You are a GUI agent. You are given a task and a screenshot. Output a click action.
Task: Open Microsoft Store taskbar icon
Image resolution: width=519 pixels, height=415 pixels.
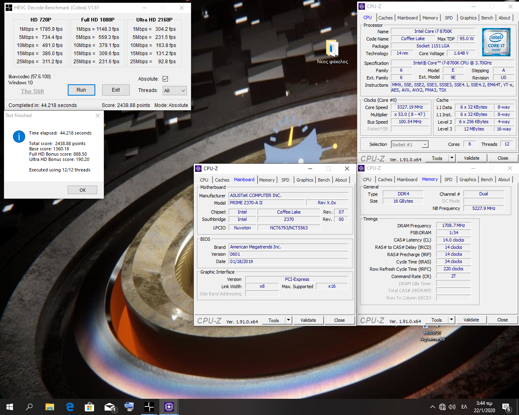coord(89,407)
